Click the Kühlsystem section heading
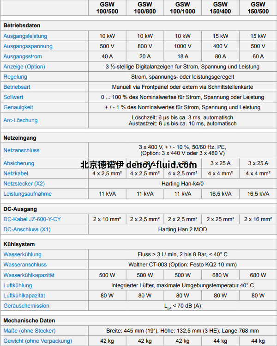The image size is (277, 346). pyautogui.click(x=19, y=244)
